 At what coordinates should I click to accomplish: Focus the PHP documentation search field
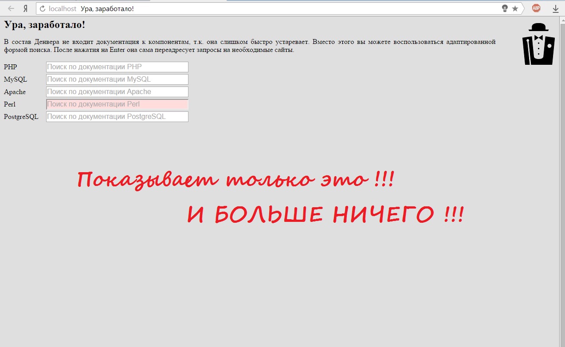(117, 67)
